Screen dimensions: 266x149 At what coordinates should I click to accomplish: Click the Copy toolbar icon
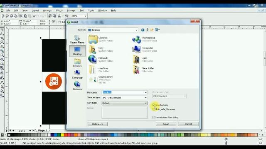25,16
